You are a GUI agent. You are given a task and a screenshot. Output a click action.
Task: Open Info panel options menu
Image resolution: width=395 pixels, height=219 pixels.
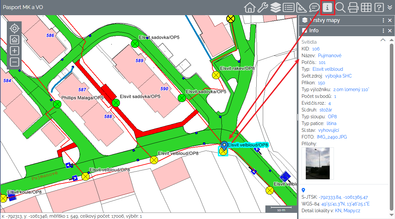click(383, 31)
